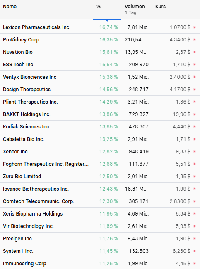
Task: Click the red dot beside Immuneering Corp price
Action: tap(194, 263)
